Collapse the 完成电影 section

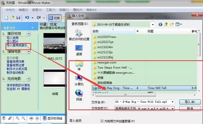[29, 79]
